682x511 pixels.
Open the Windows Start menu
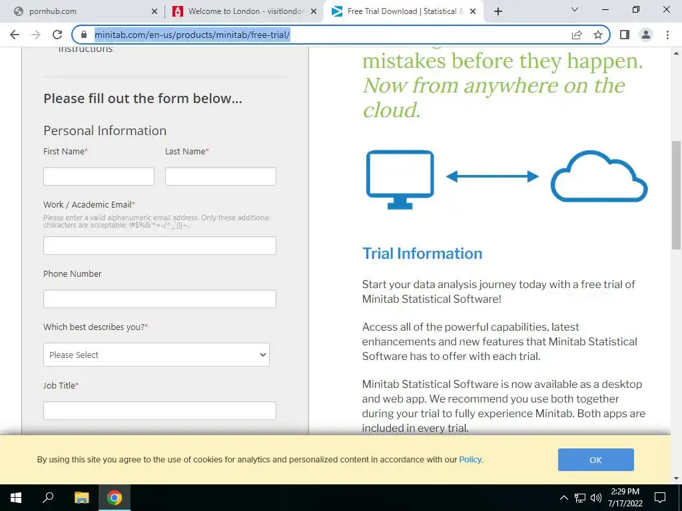(x=16, y=498)
